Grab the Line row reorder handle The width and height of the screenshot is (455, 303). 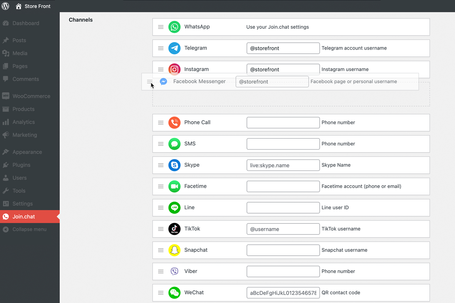click(x=161, y=207)
